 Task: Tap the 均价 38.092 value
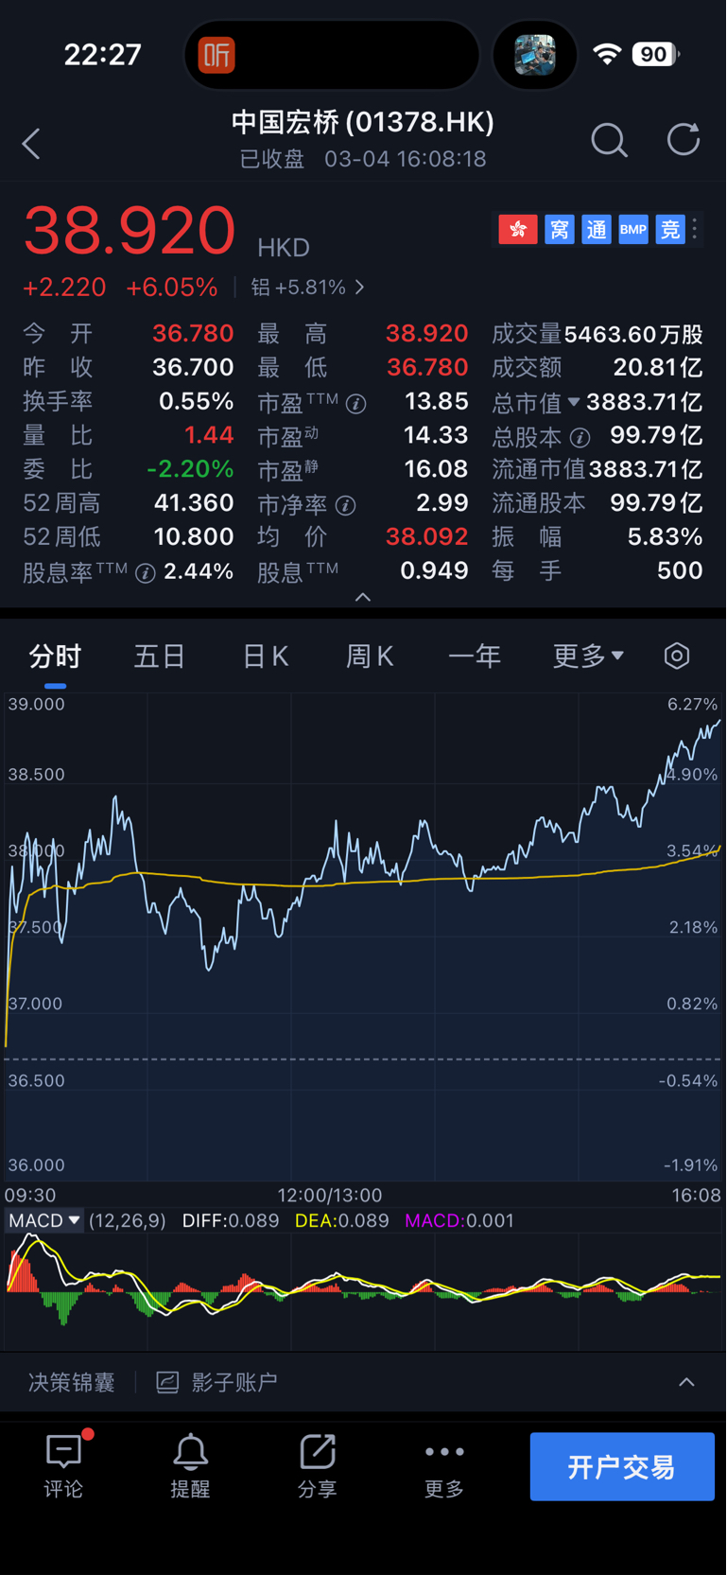[427, 536]
